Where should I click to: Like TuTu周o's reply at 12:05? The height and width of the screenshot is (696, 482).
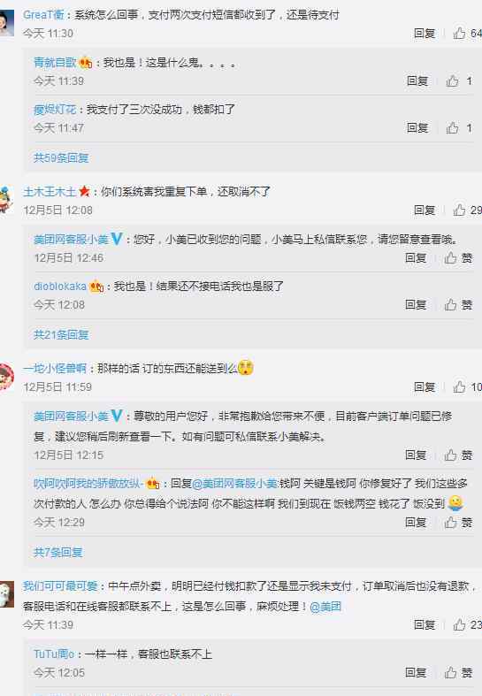click(x=458, y=672)
